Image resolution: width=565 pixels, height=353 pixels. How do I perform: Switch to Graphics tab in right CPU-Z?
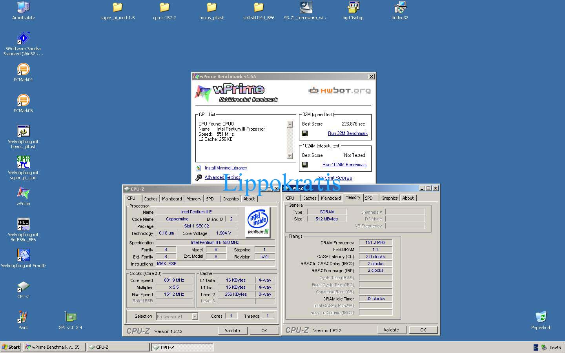pos(389,198)
